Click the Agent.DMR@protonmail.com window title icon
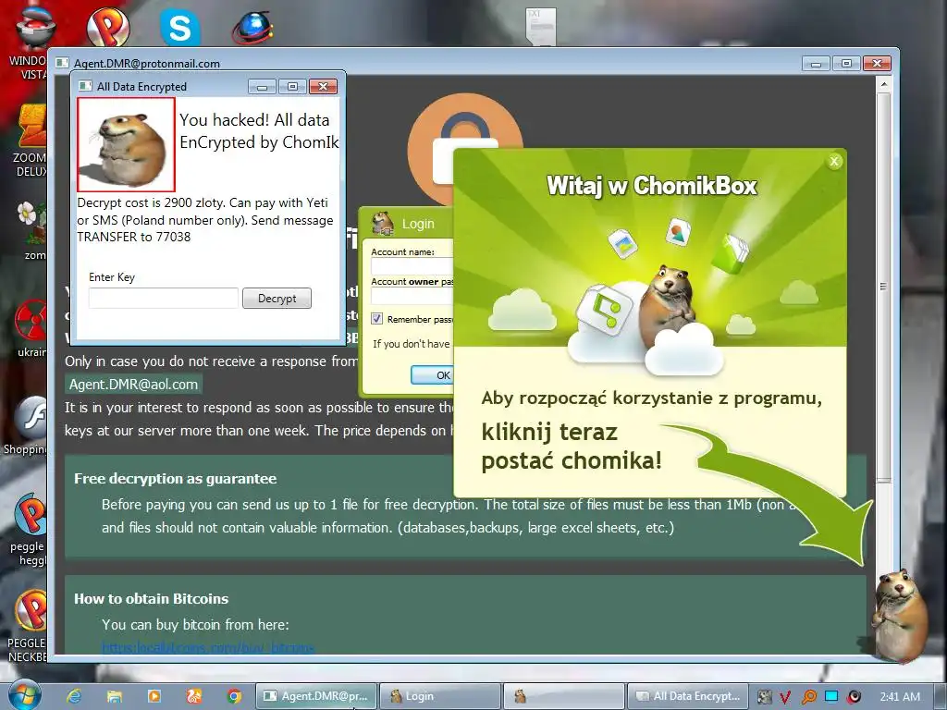The height and width of the screenshot is (710, 947). click(62, 63)
